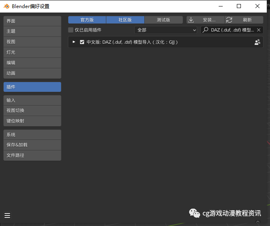Click the small up-chevron at bottom right

click(258, 222)
